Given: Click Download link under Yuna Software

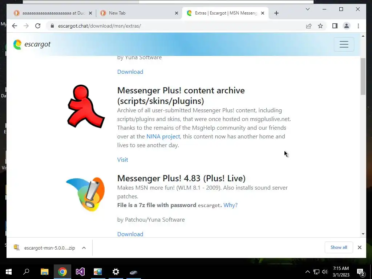Looking at the screenshot, I should click(130, 72).
